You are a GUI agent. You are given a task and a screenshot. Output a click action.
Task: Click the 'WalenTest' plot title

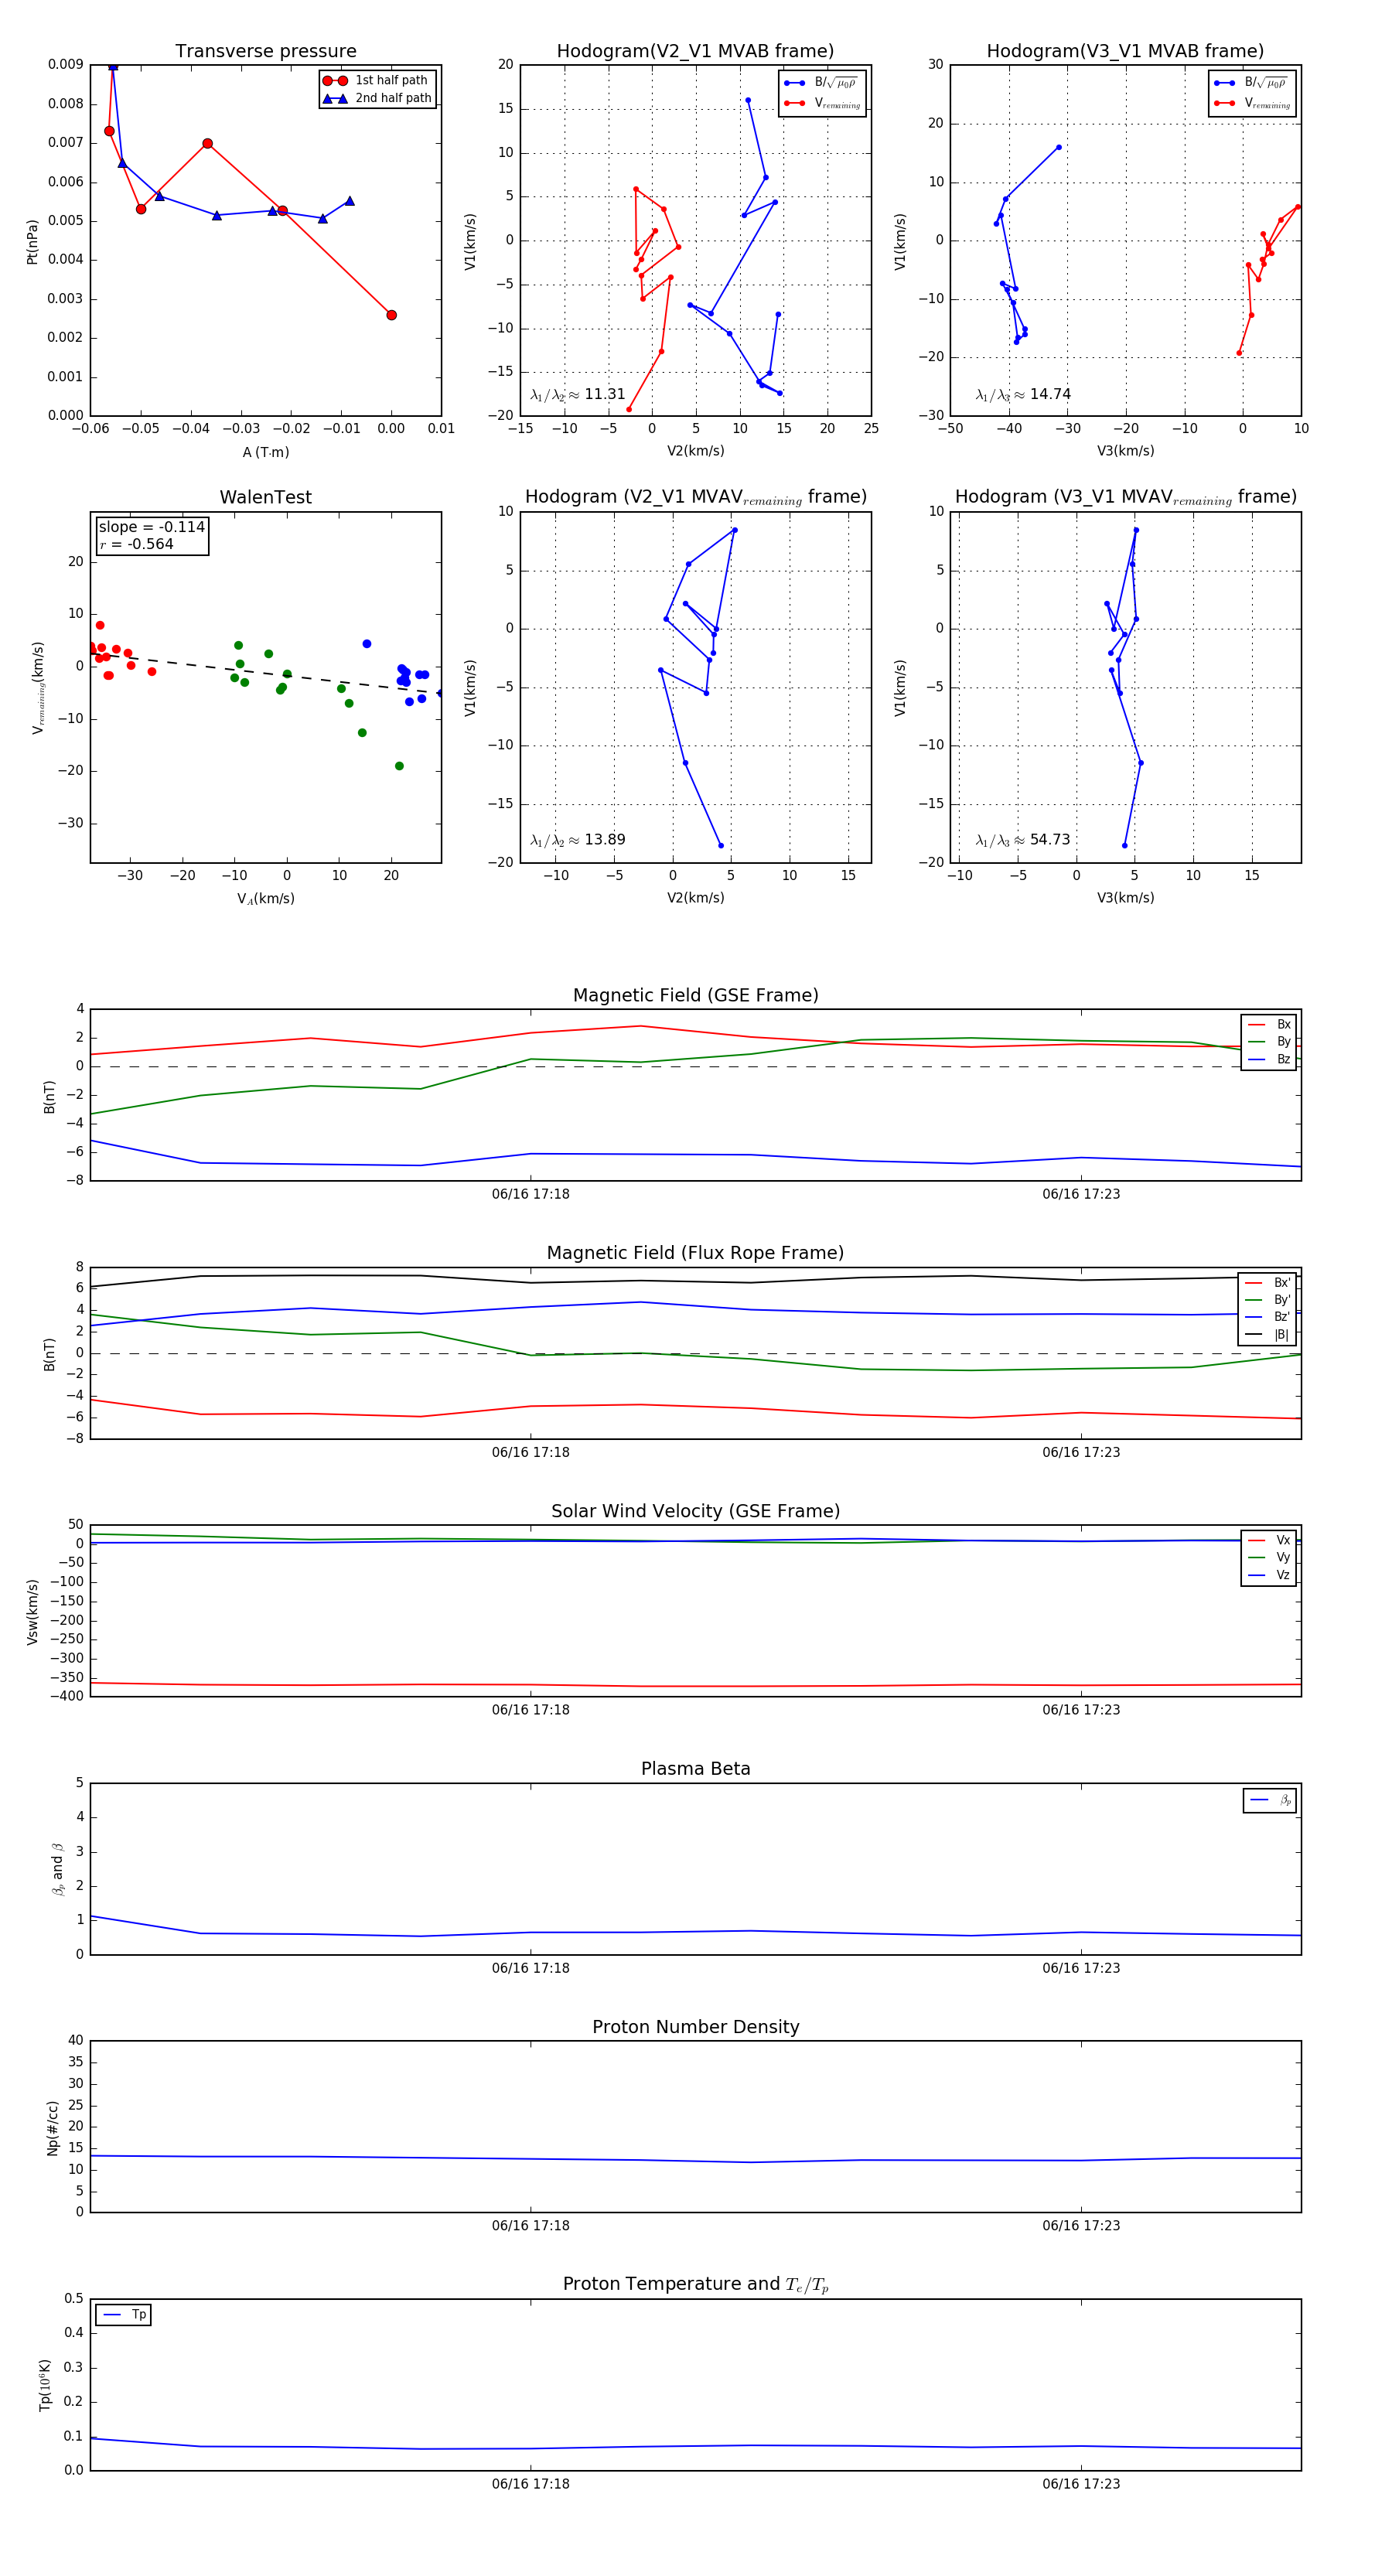265,497
